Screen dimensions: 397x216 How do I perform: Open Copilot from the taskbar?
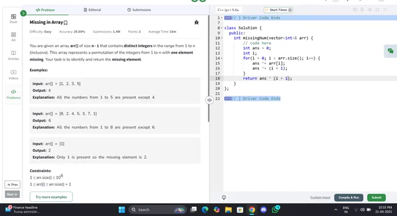click(x=217, y=210)
